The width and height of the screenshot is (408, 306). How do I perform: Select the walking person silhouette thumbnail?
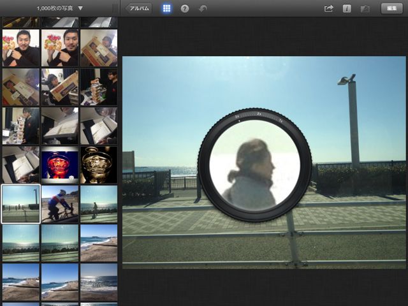[99, 204]
